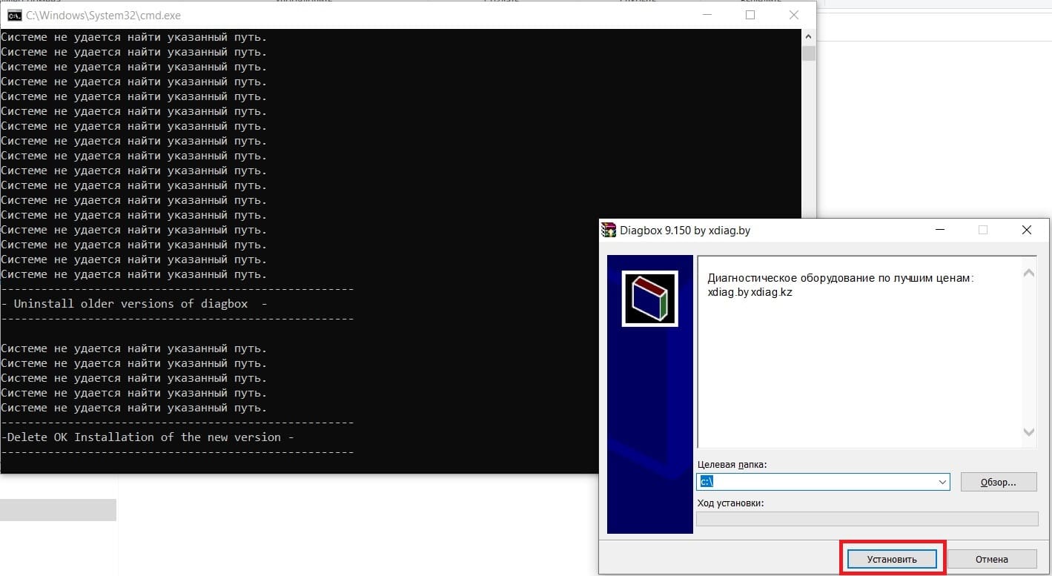Minimize the Diagbox installer window
Viewport: 1052px width, 576px height.
click(939, 231)
